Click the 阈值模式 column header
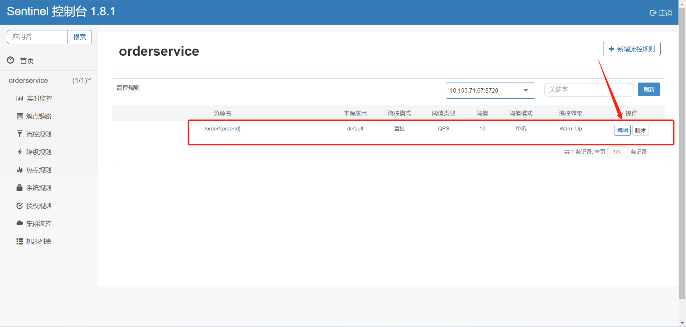The height and width of the screenshot is (327, 686). click(521, 113)
